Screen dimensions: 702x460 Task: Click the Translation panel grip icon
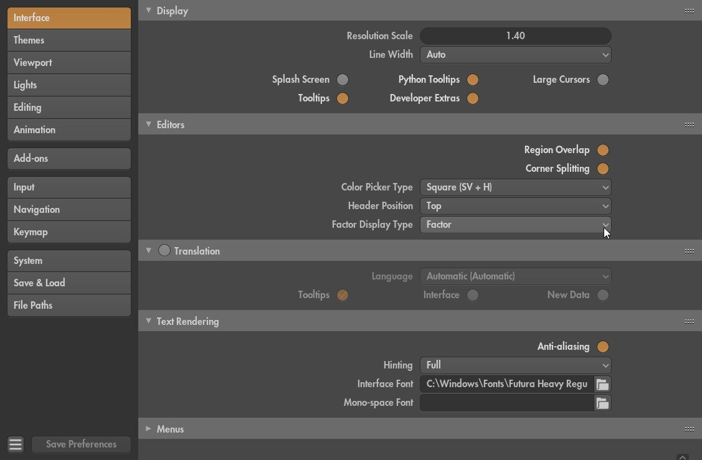point(689,251)
